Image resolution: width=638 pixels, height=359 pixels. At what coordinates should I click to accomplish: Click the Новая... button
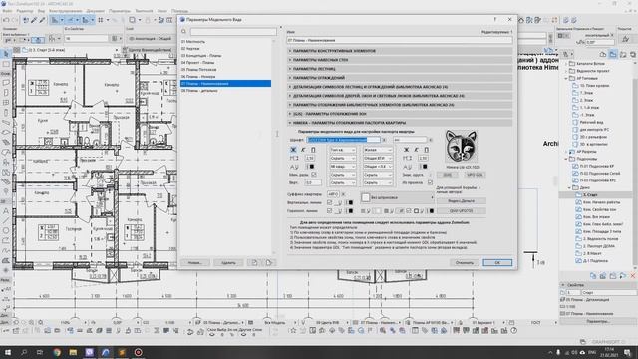(x=195, y=263)
